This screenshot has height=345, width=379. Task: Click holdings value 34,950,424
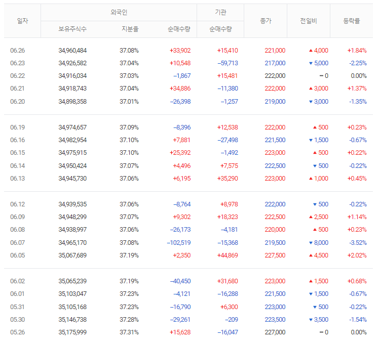coord(72,166)
